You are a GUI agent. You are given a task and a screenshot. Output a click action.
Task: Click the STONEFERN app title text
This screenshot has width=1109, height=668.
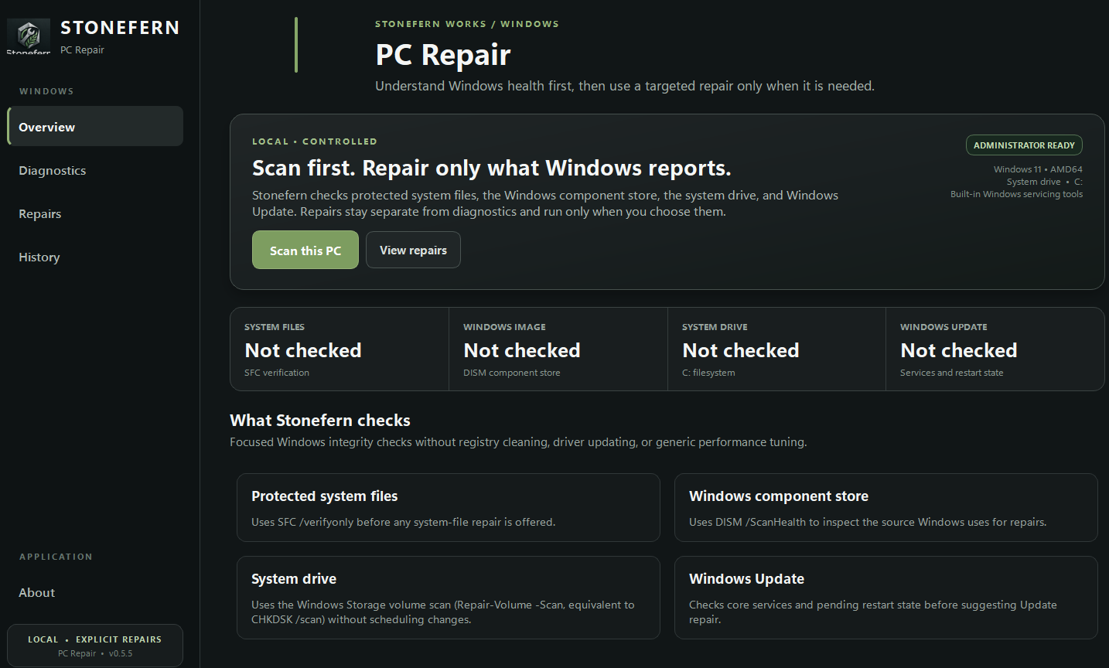pos(120,28)
